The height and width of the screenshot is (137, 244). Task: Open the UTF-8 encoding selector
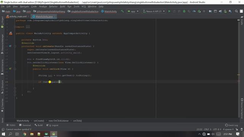click(217, 129)
